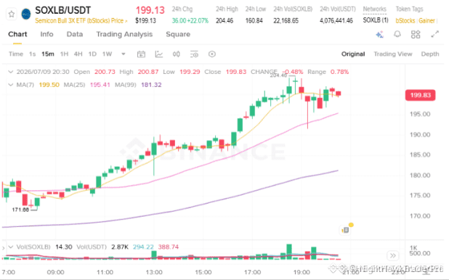The height and width of the screenshot is (280, 449).
Task: Select the 1H interval
Action: coord(64,54)
